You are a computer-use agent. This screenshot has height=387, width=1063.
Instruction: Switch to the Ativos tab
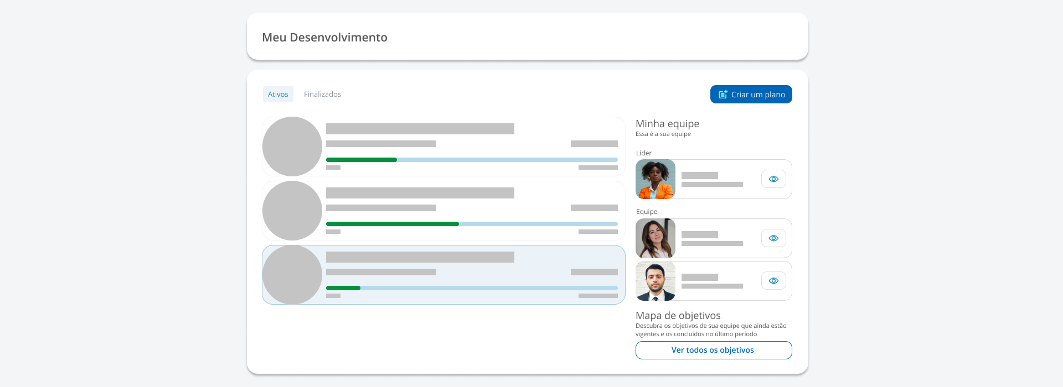[x=278, y=95]
